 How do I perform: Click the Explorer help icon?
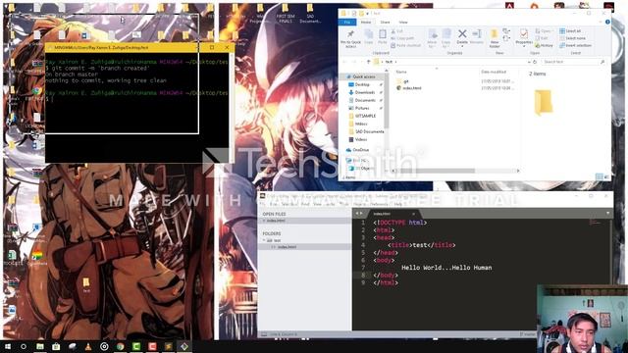(x=607, y=22)
